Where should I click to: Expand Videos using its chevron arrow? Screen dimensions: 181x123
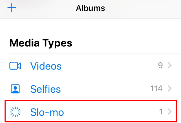tap(170, 65)
